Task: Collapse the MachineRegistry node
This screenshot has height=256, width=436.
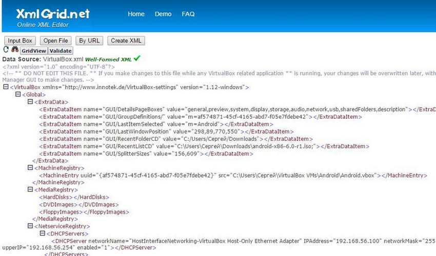Action: (30, 168)
